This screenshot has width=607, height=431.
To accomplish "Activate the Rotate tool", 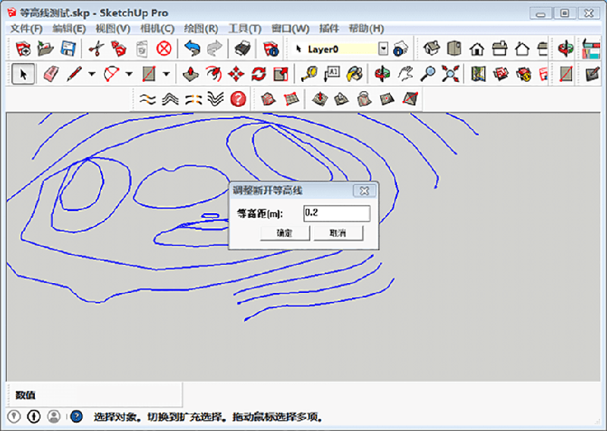I will tap(259, 74).
